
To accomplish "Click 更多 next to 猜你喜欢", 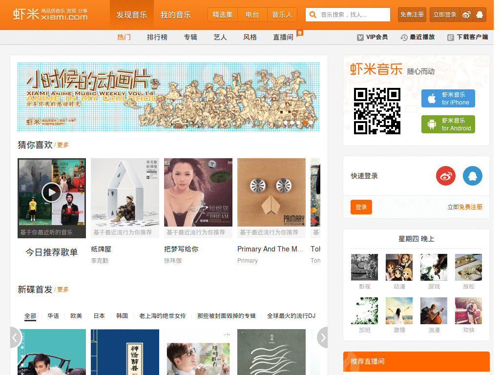I will [x=62, y=145].
